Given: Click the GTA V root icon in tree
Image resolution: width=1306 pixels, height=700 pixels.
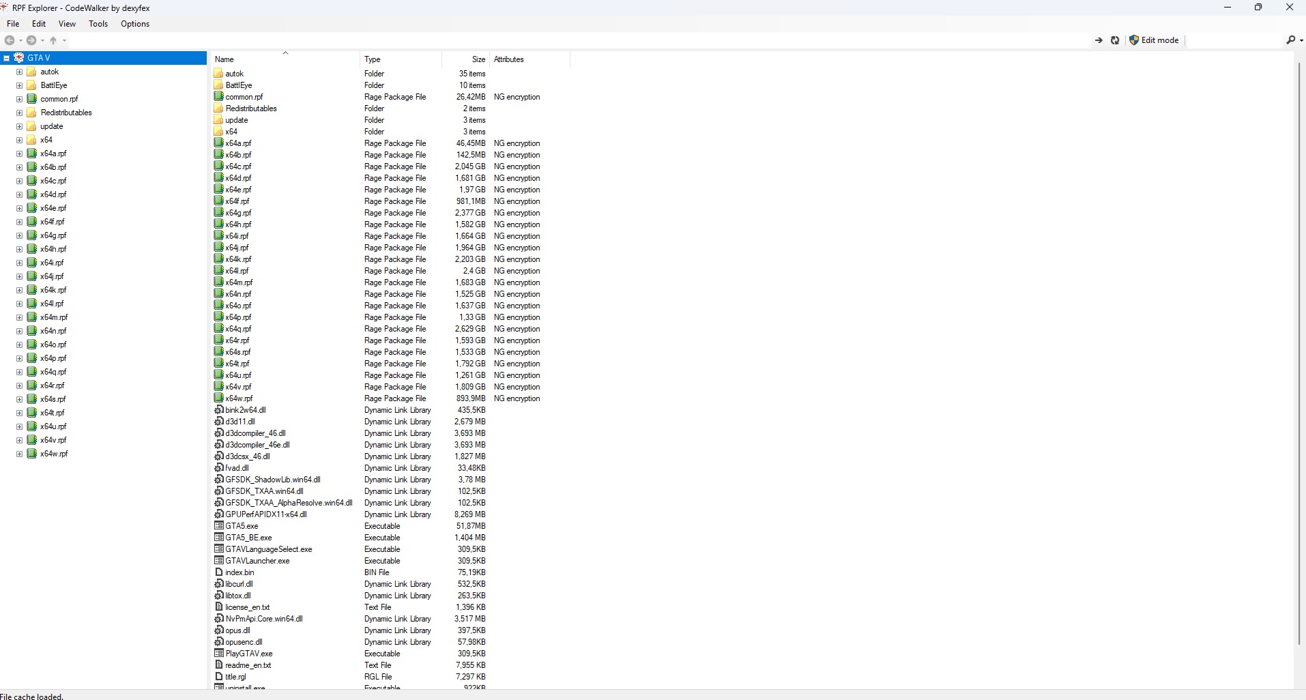Looking at the screenshot, I should 19,58.
